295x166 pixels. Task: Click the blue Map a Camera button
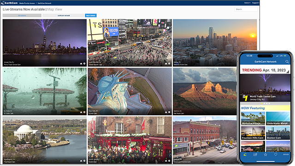click(x=91, y=15)
